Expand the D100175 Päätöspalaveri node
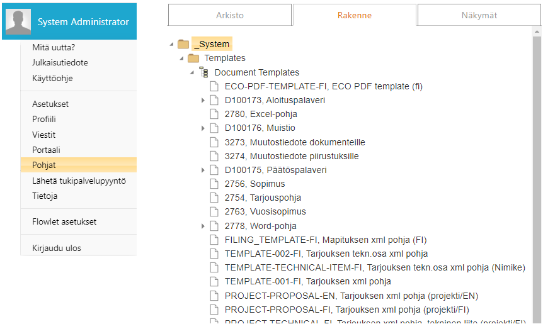Image resolution: width=543 pixels, height=324 pixels. pos(203,170)
